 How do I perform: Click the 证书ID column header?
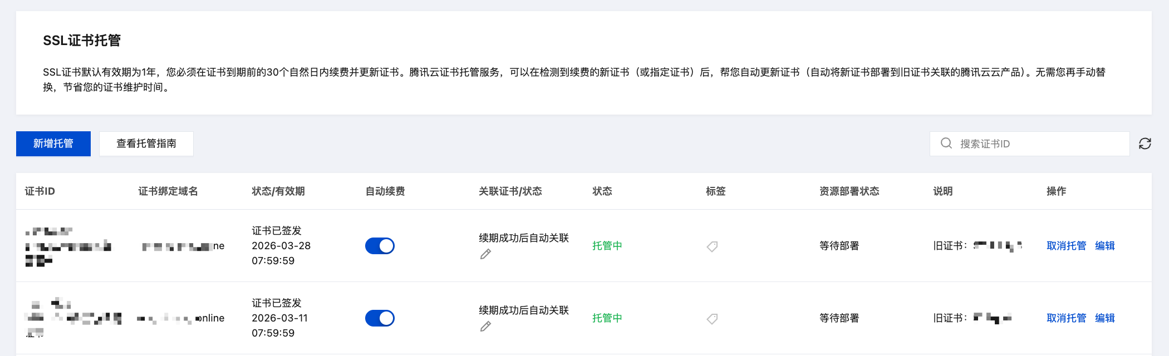(x=40, y=191)
